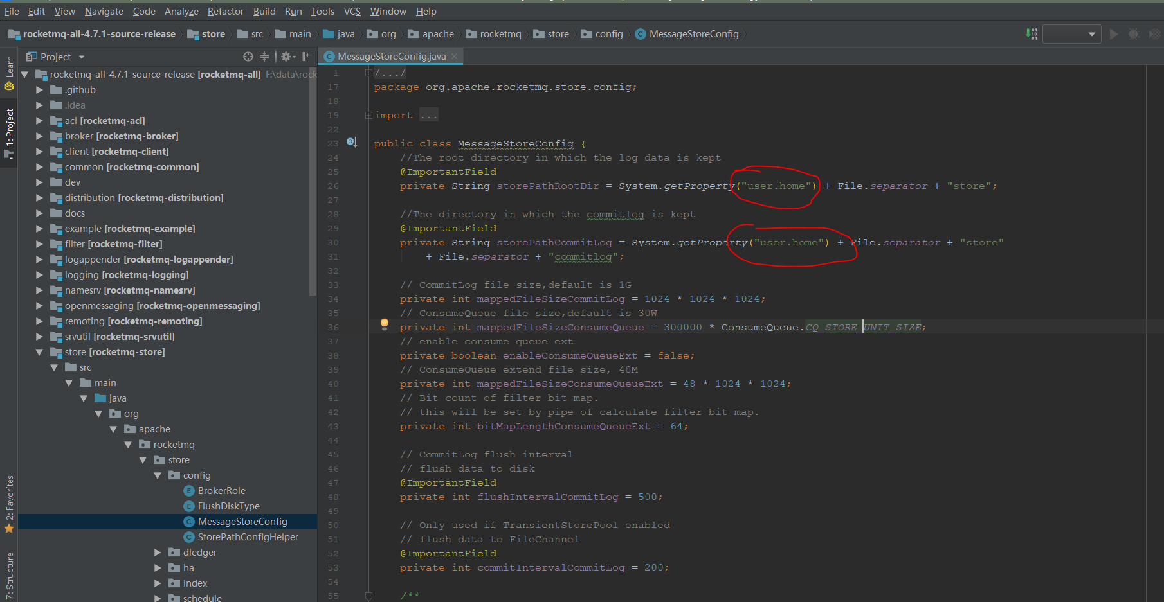This screenshot has width=1164, height=602.
Task: Select the Scroll-from-Source target icon
Action: 248,57
